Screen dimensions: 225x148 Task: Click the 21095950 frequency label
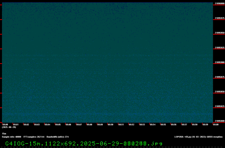point(220,33)
